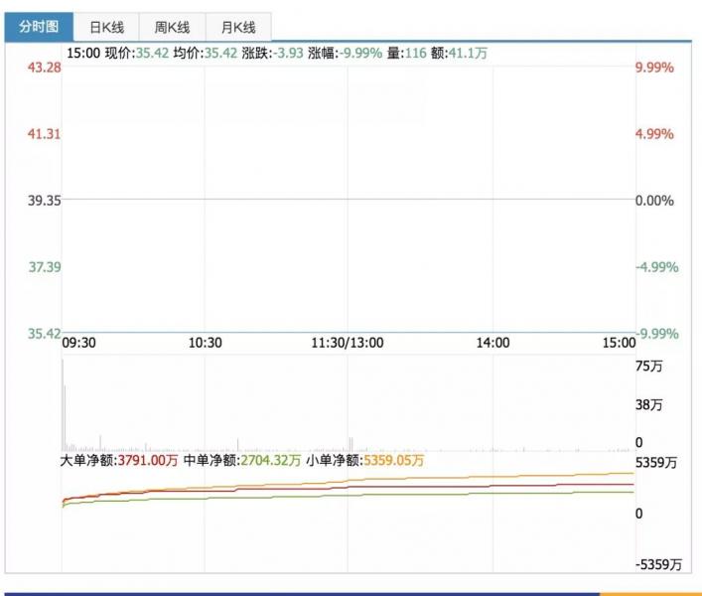702x596 pixels.
Task: Click the 75万 volume axis label
Action: click(x=648, y=367)
